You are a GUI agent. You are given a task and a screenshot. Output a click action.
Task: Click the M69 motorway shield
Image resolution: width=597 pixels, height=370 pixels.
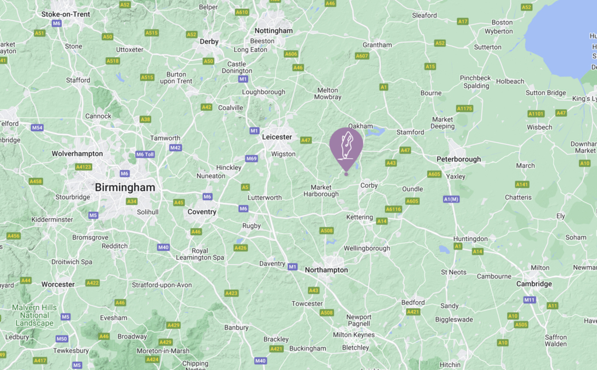pyautogui.click(x=251, y=159)
